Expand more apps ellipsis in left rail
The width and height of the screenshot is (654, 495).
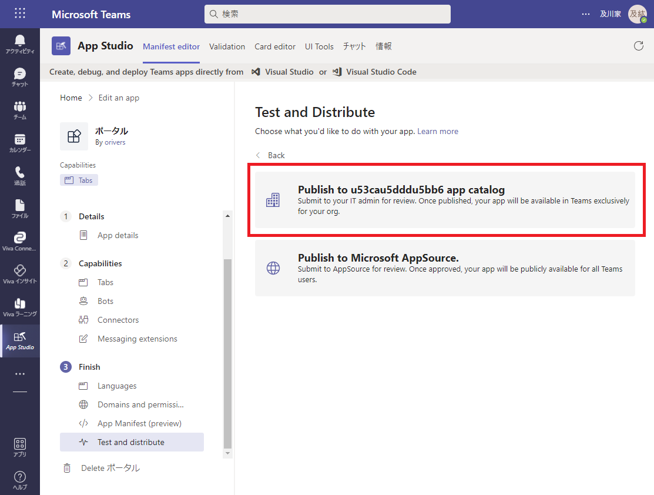[x=20, y=374]
